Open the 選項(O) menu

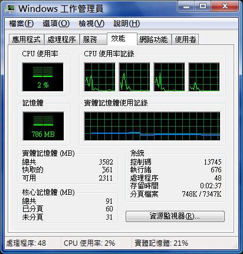coord(56,24)
